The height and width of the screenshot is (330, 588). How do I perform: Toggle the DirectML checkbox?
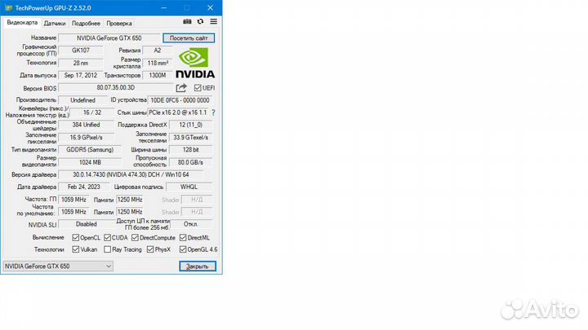coord(183,238)
